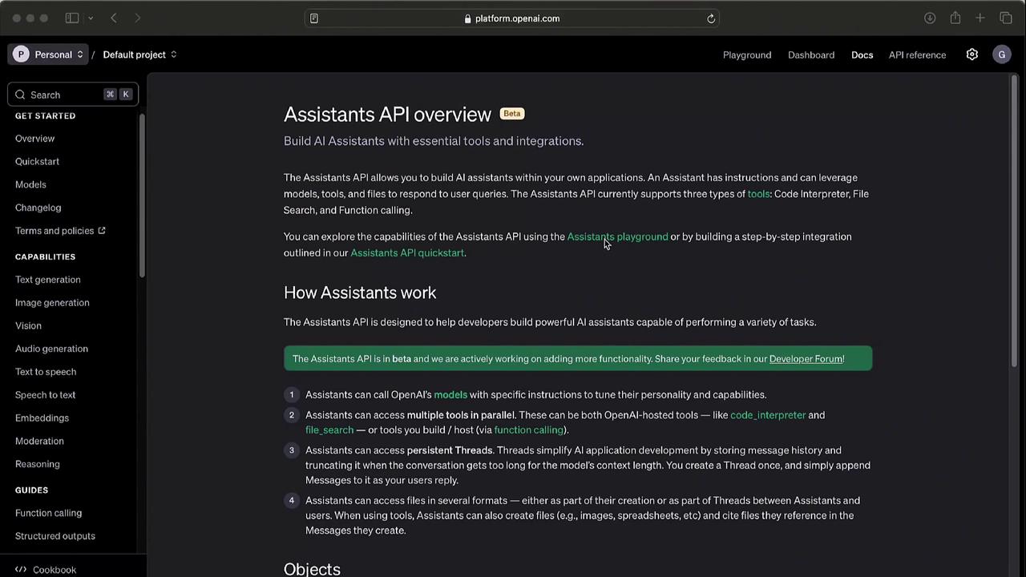
Task: Open a new tab with plus icon
Action: tap(980, 18)
